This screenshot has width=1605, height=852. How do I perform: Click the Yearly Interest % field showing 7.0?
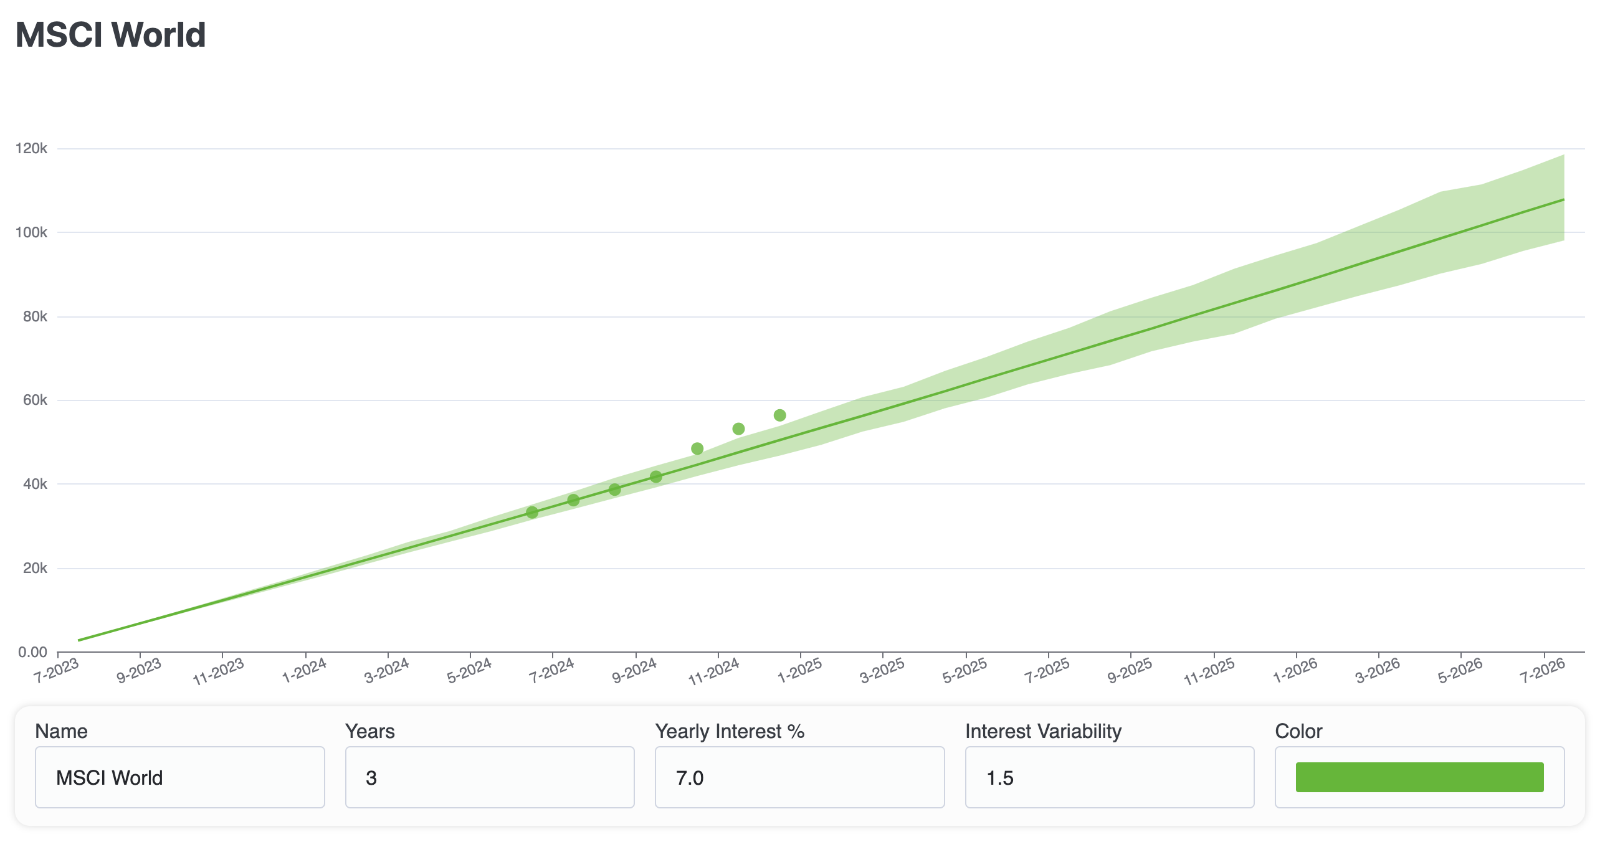(x=799, y=777)
